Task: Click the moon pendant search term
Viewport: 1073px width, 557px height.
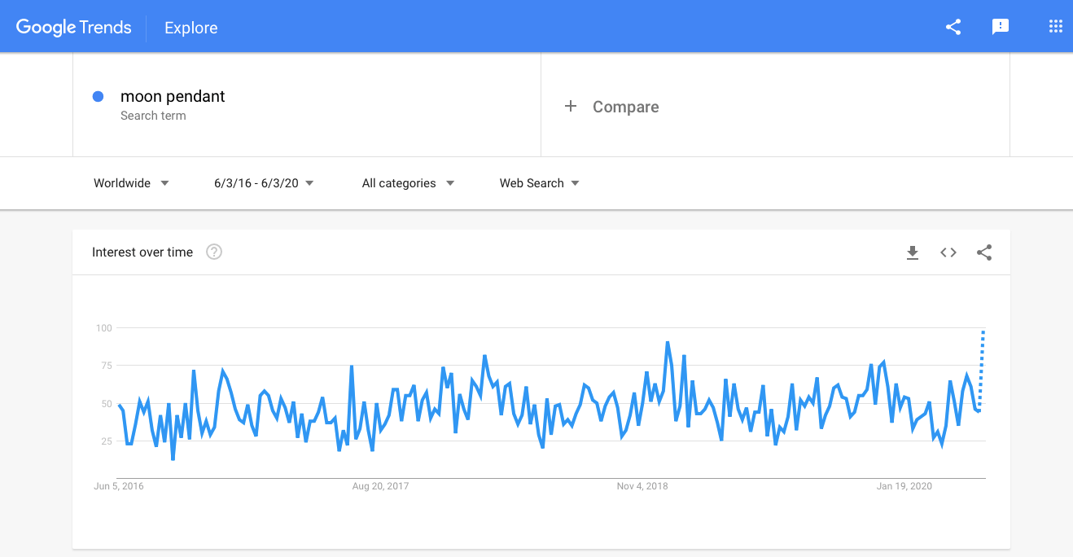Action: (x=173, y=96)
